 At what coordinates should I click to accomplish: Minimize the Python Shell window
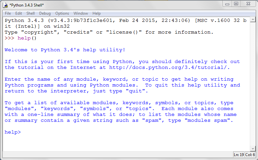click(227, 4)
